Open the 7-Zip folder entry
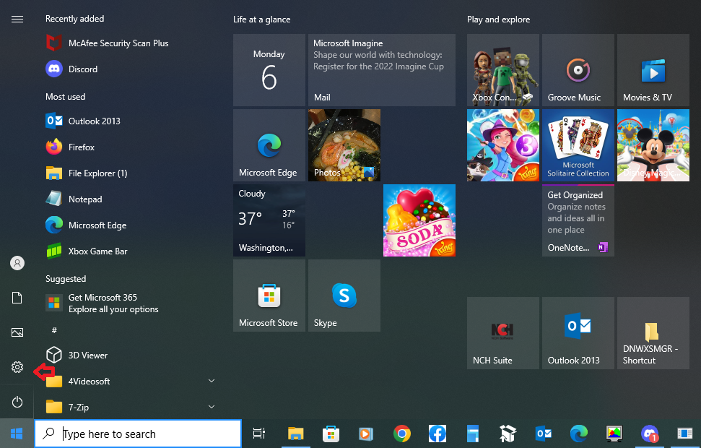Image resolution: width=701 pixels, height=448 pixels. click(68, 407)
